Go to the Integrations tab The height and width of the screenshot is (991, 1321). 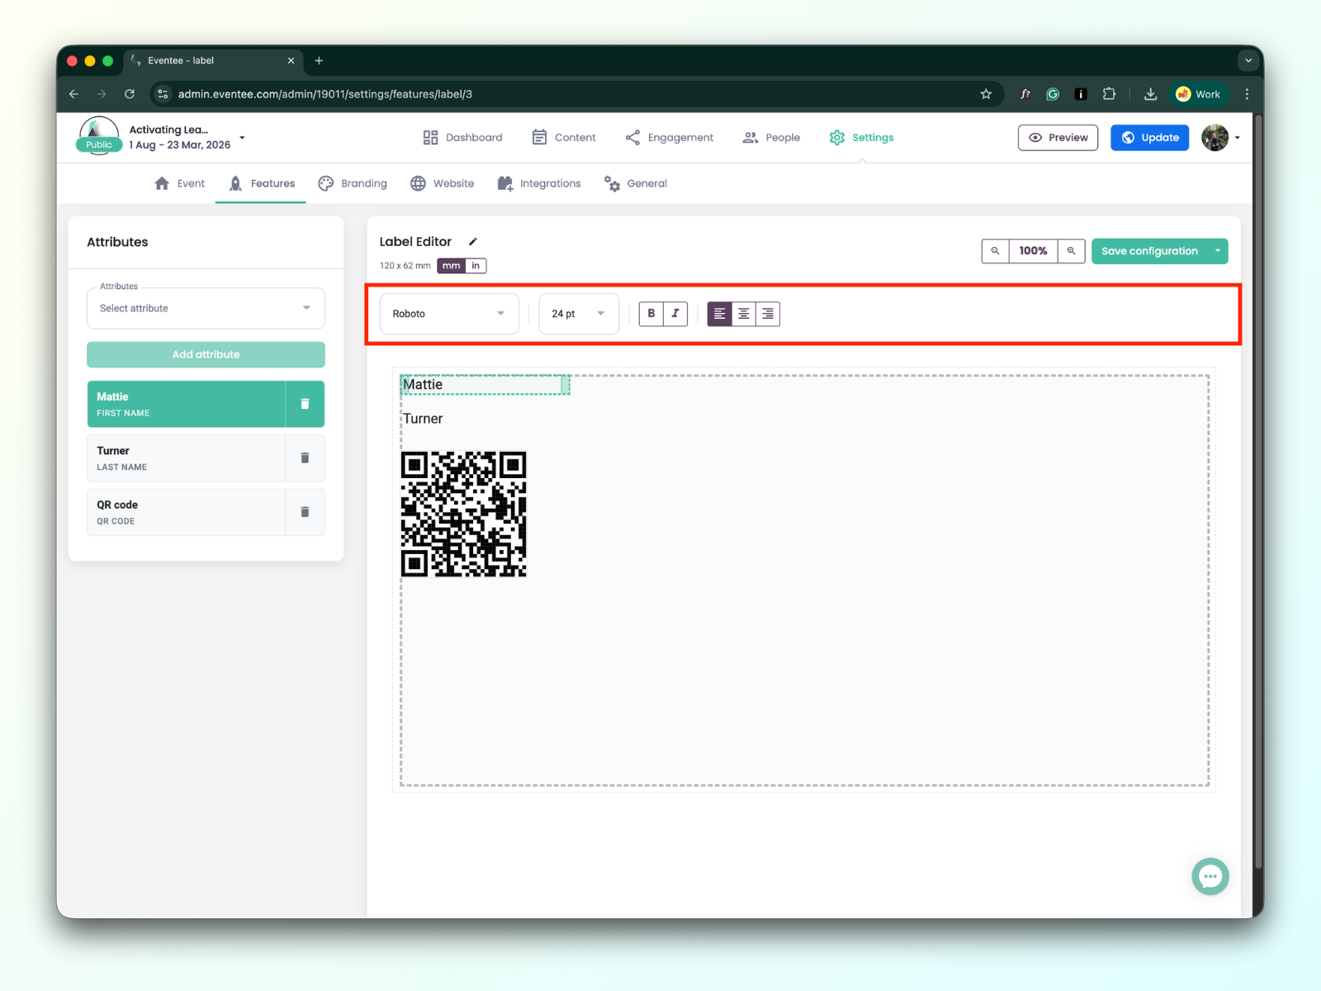click(x=539, y=183)
